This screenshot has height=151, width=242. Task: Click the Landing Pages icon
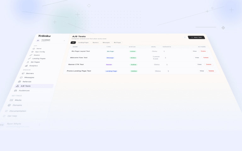point(29,59)
